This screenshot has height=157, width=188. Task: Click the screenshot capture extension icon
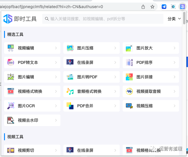pyautogui.click(x=173, y=7)
